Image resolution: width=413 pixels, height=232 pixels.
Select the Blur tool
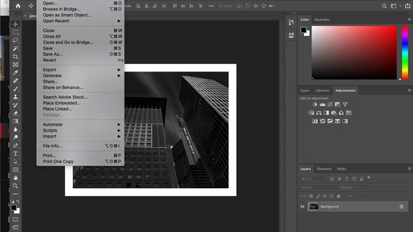pos(15,130)
